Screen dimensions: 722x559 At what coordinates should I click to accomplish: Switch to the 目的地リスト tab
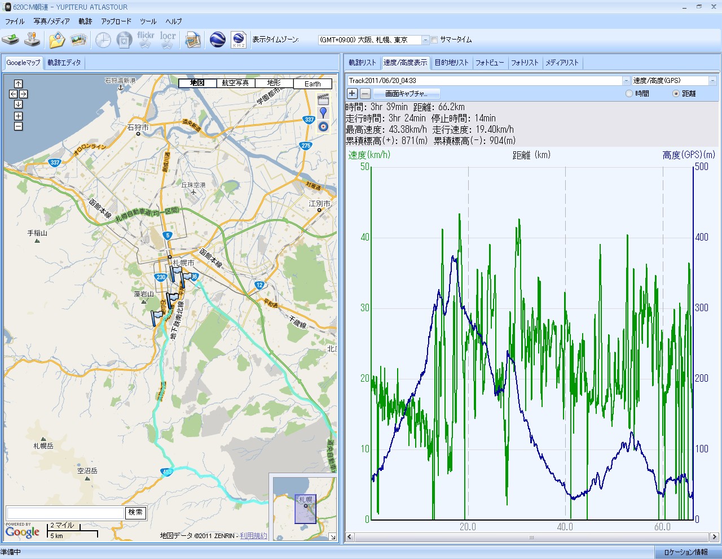point(451,63)
